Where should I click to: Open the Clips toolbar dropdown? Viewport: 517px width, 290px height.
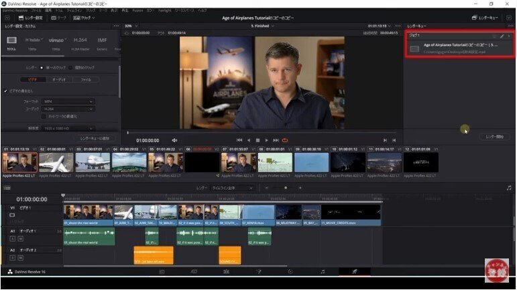[84, 18]
